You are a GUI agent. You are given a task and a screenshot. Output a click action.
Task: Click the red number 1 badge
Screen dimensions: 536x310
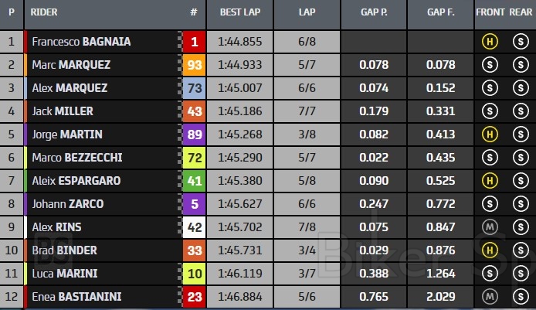(x=194, y=42)
